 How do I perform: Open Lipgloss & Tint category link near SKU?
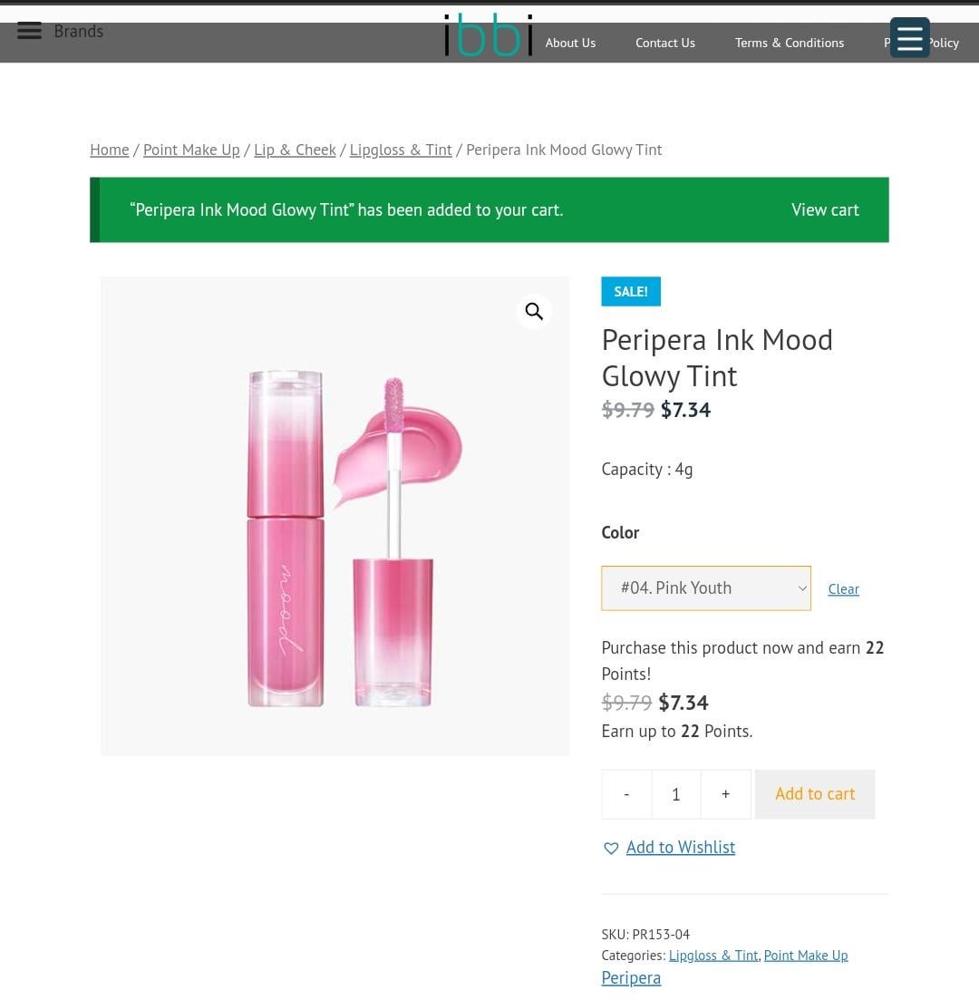pos(712,955)
